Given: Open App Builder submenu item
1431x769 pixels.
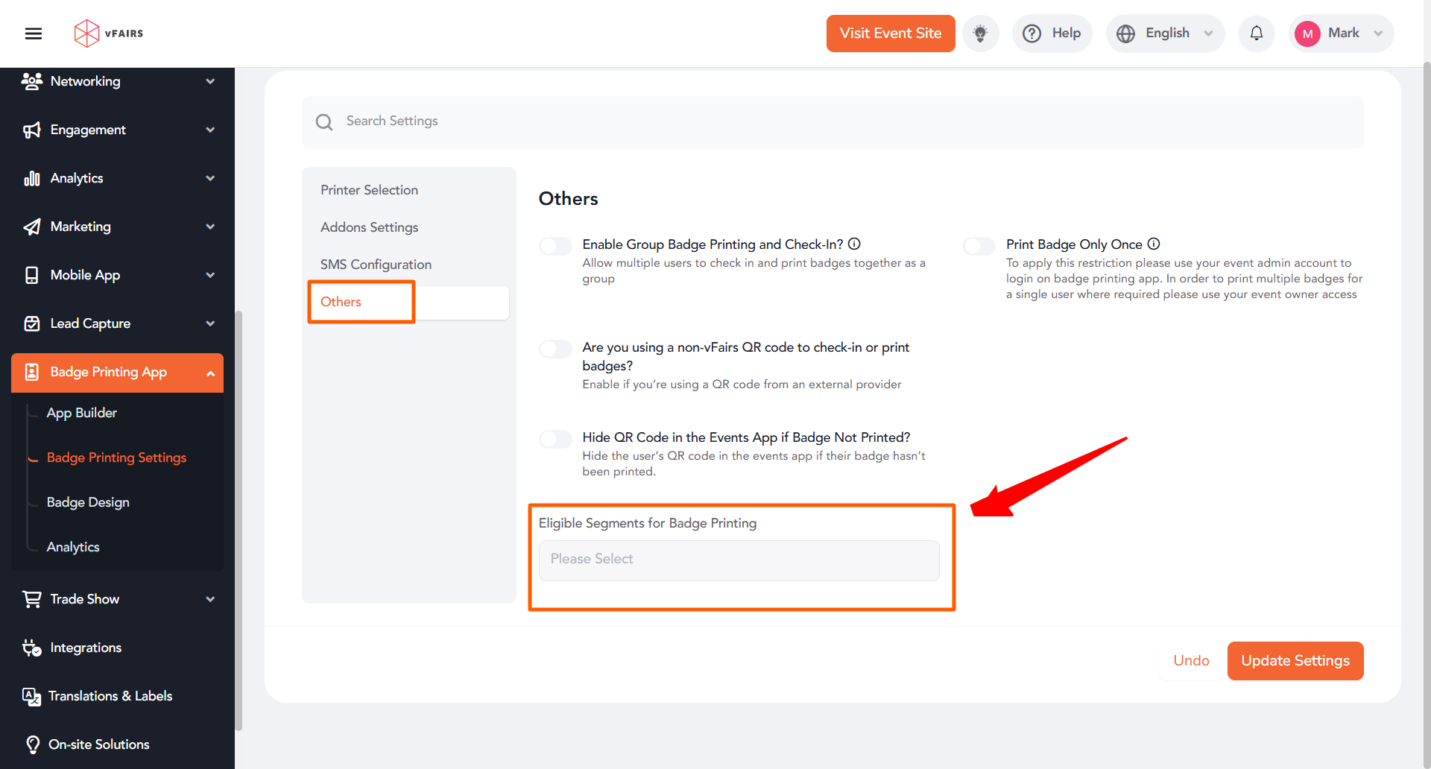Looking at the screenshot, I should pos(81,413).
